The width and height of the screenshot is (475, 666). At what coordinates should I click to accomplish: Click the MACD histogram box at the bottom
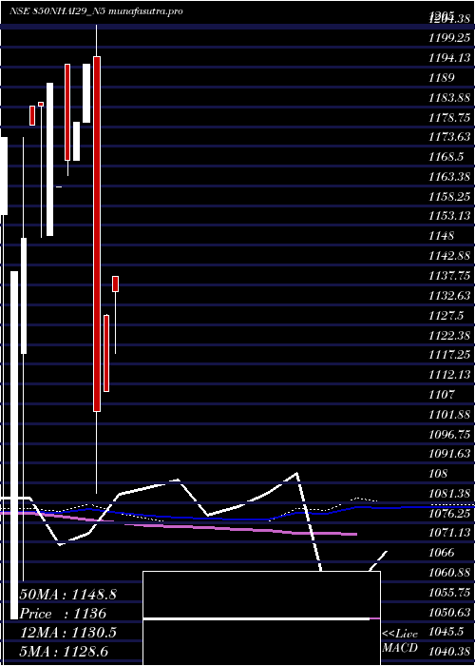[x=261, y=618]
